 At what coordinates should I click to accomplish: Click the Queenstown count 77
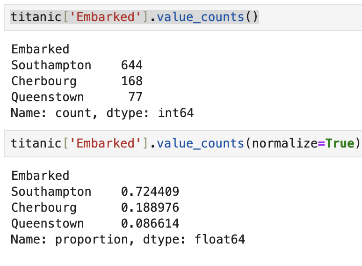point(136,97)
